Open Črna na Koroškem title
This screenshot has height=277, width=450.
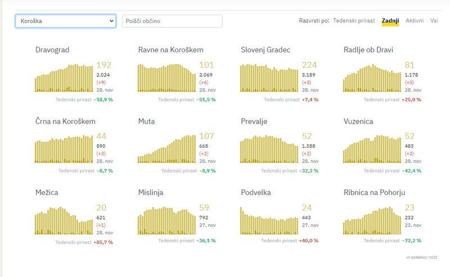(x=65, y=121)
